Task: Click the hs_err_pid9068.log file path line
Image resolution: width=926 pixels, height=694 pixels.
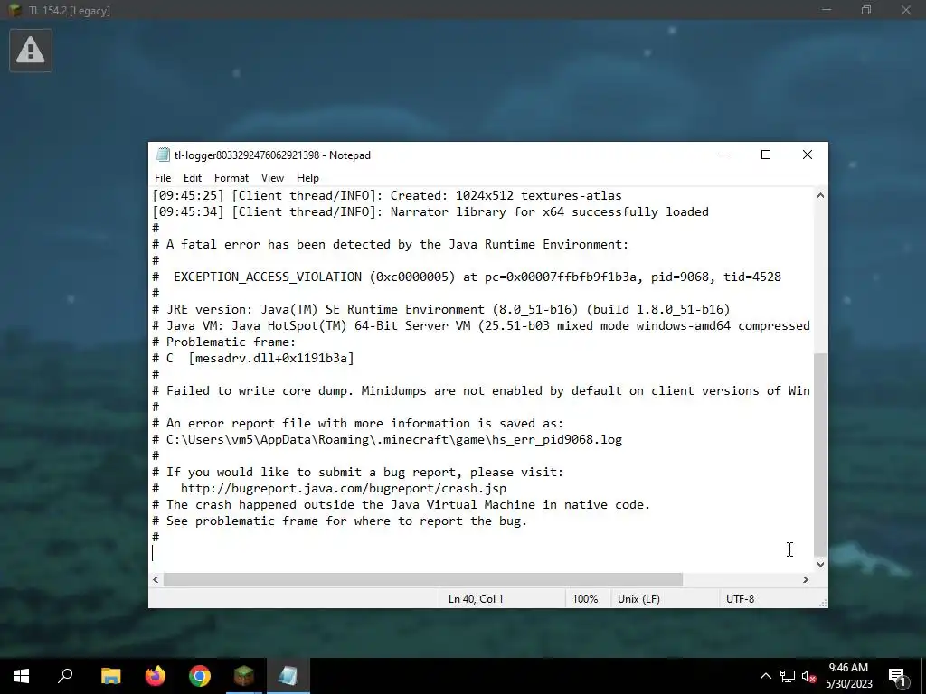Action: pyautogui.click(x=387, y=440)
